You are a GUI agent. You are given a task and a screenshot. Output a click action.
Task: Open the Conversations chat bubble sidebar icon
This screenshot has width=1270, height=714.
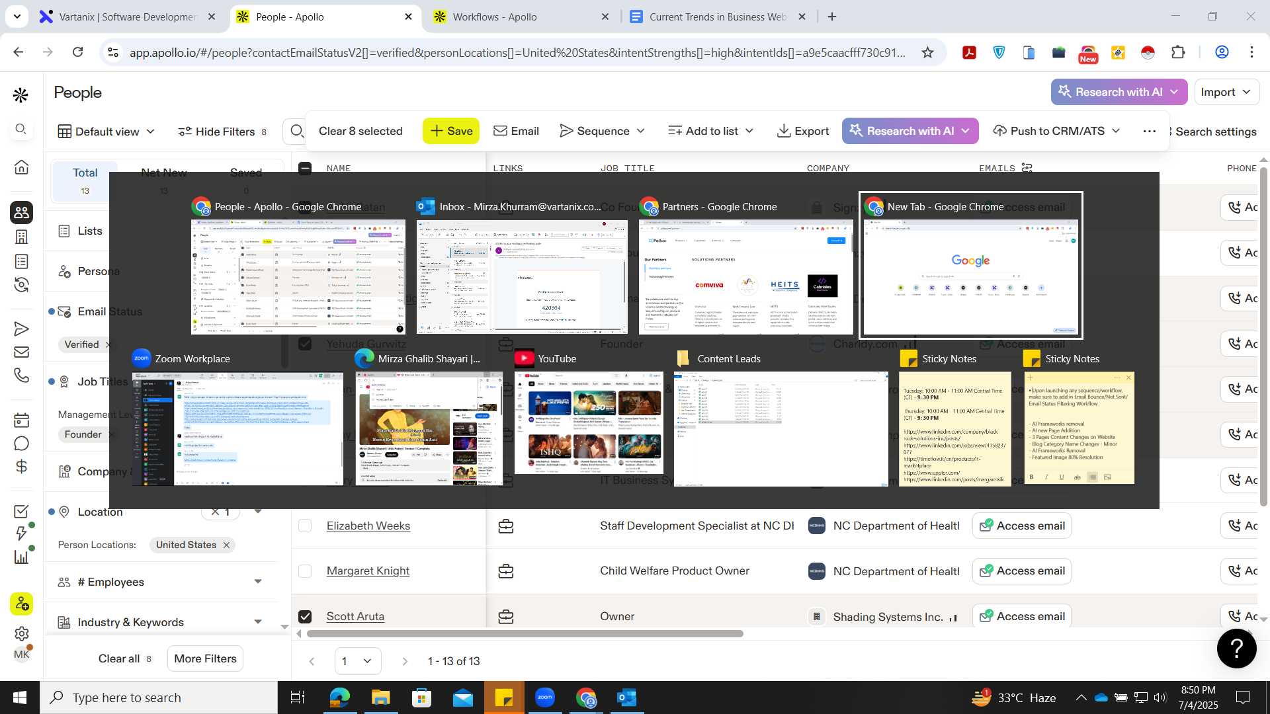(21, 443)
